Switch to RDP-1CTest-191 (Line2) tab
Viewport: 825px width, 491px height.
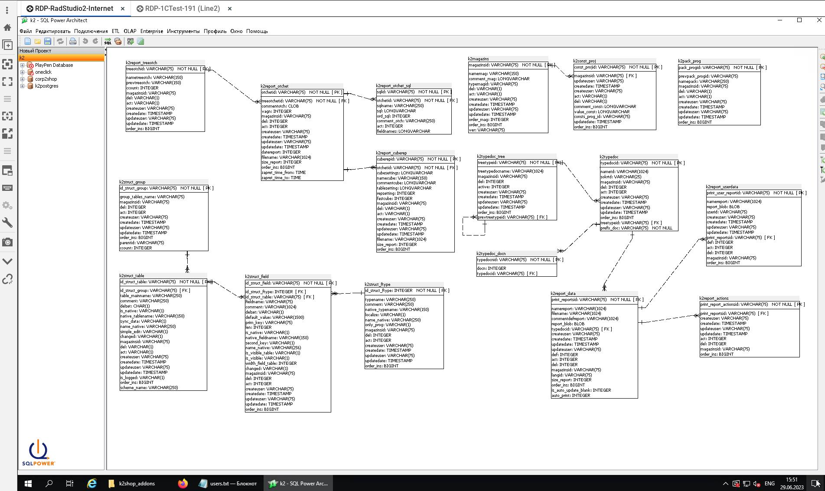183,9
